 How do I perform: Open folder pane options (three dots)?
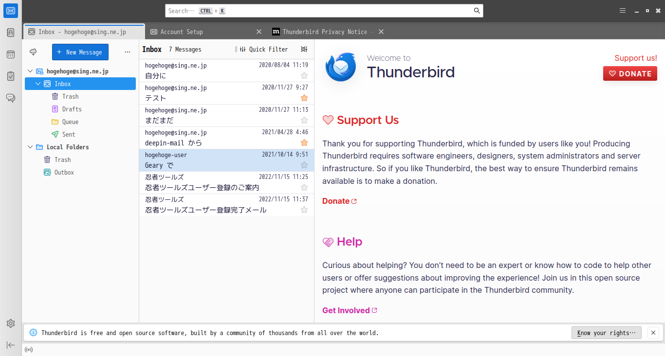pos(128,52)
